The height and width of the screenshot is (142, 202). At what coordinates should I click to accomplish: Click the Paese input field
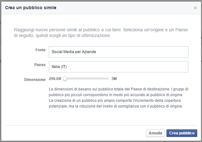click(x=118, y=67)
